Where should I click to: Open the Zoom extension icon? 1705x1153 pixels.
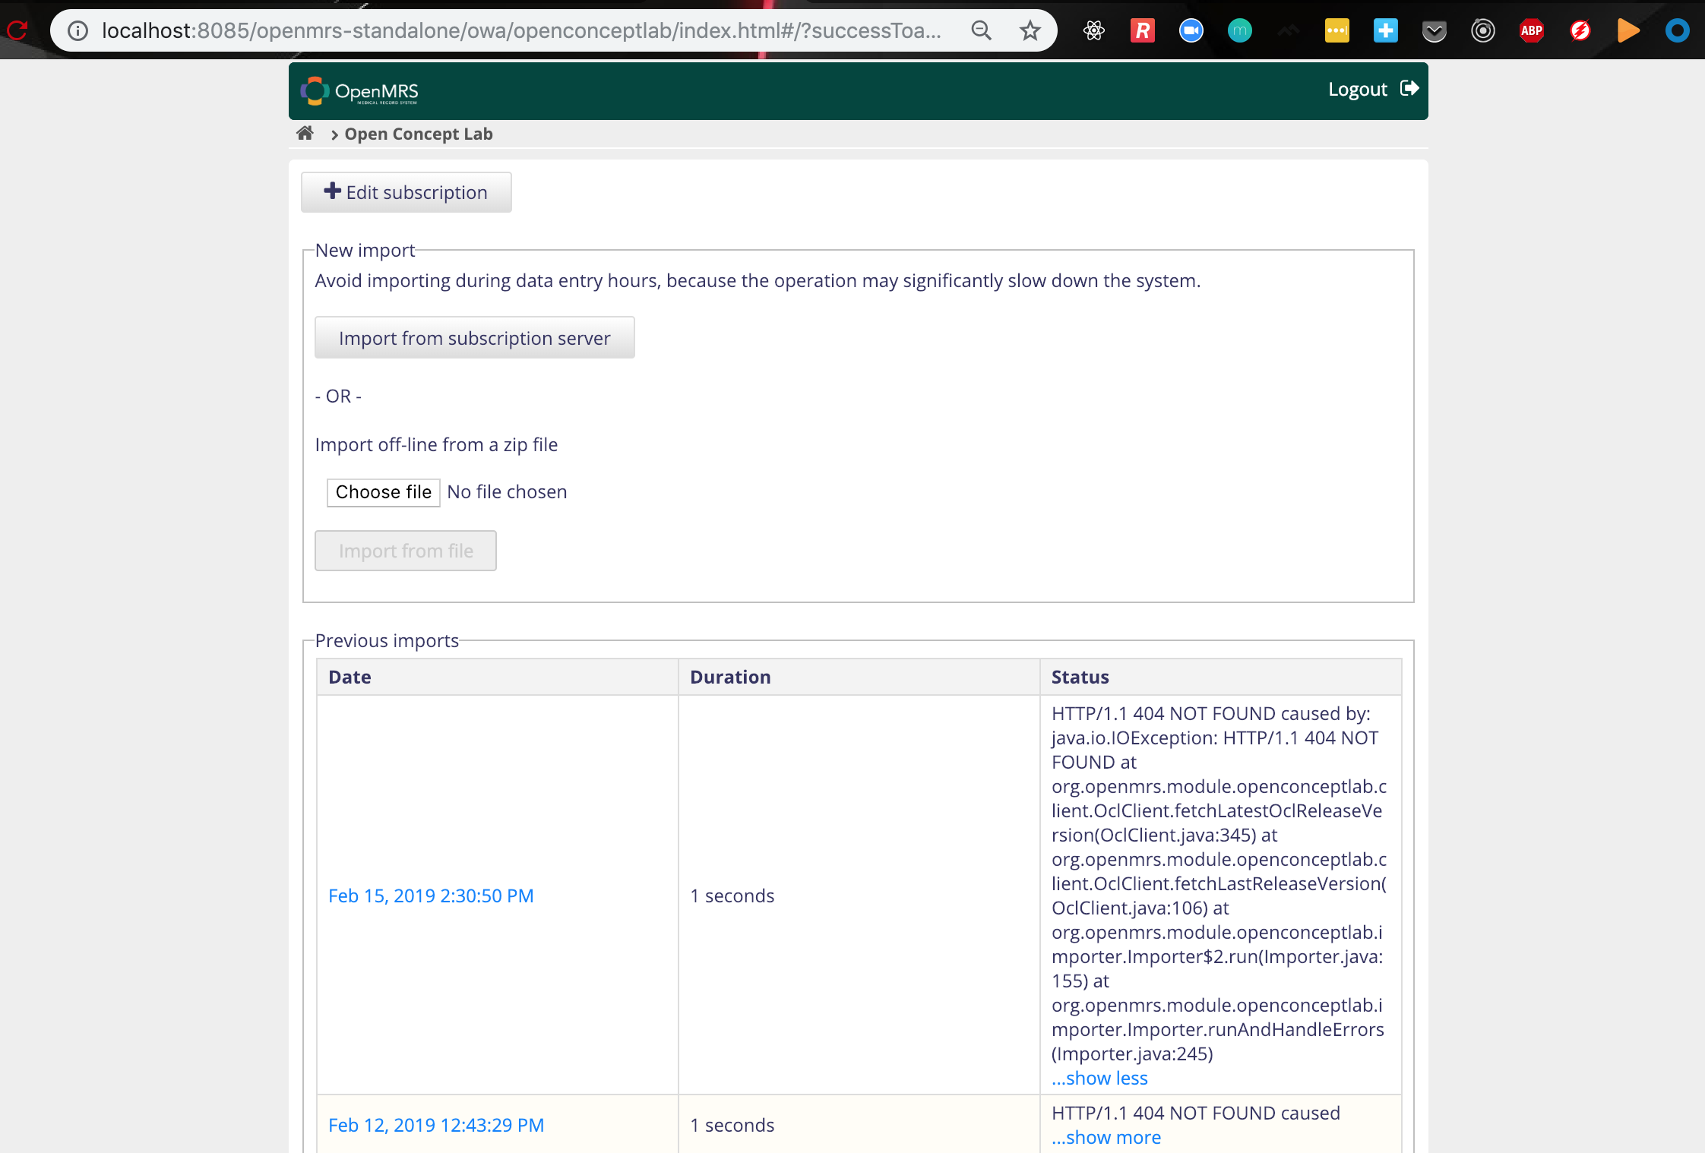(x=1191, y=30)
